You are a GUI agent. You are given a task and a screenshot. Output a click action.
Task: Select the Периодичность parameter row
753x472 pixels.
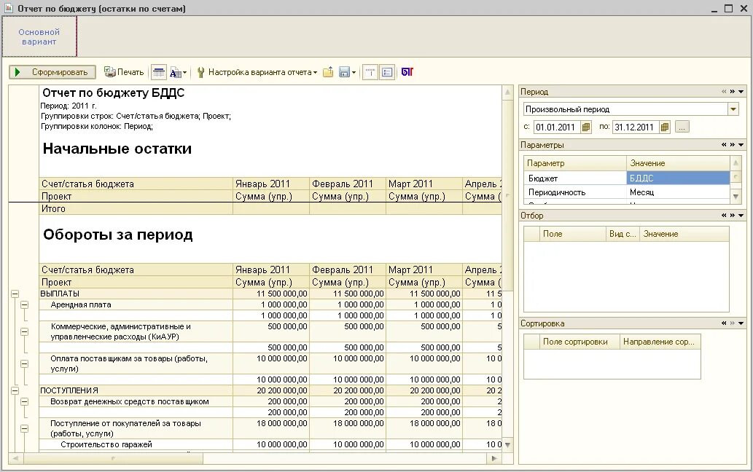coord(627,192)
